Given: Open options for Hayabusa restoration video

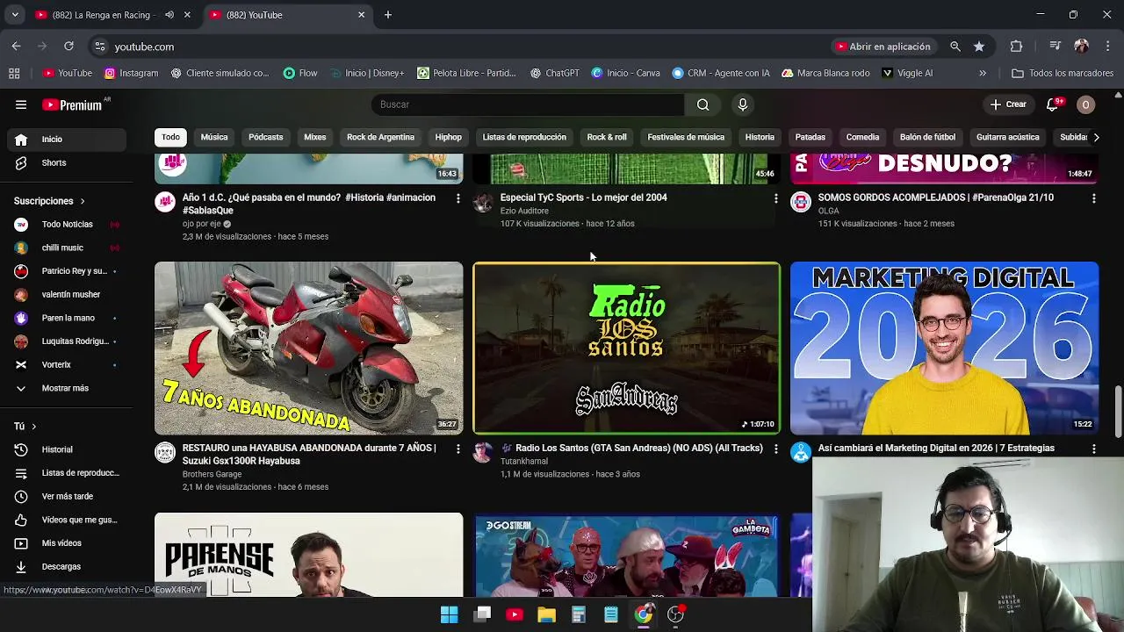Looking at the screenshot, I should (x=458, y=449).
